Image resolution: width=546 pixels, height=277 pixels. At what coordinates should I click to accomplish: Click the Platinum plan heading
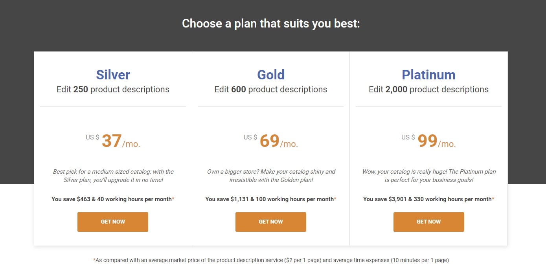(x=428, y=75)
